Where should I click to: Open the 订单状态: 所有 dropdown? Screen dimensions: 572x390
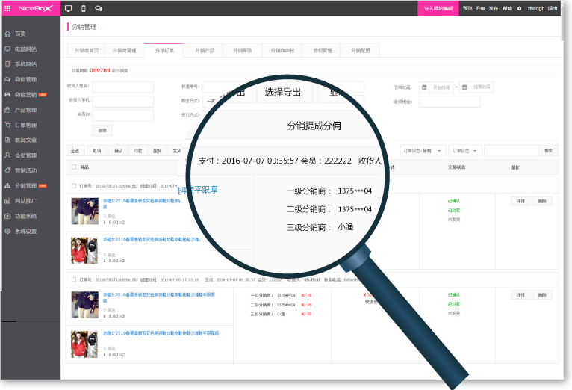click(x=423, y=151)
